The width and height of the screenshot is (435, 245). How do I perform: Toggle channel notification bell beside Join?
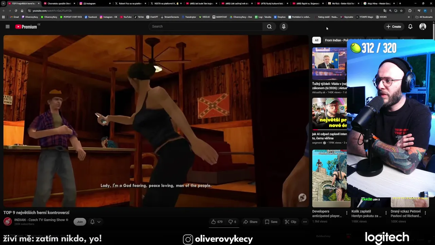point(92,222)
